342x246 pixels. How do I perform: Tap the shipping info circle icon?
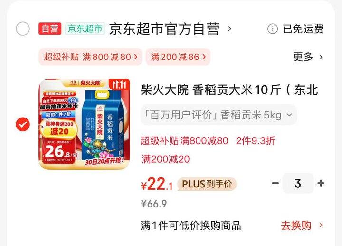pyautogui.click(x=273, y=29)
